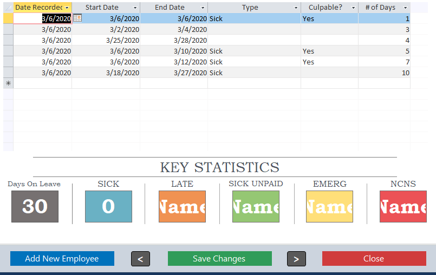
Task: Click the new record asterisk row selector
Action: [8, 83]
